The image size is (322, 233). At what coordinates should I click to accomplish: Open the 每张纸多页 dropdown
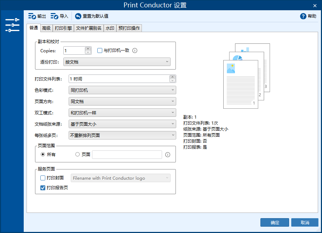[x=122, y=135]
